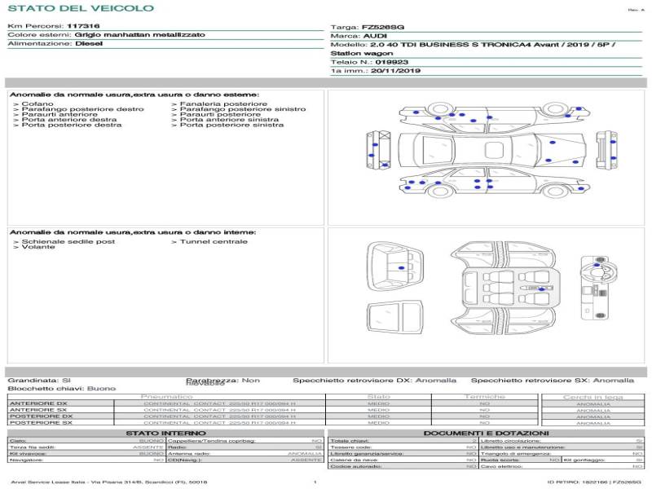Click the 'Libretto circolazione' row label
Image resolution: width=652 pixels, height=489 pixels.
[x=511, y=440]
